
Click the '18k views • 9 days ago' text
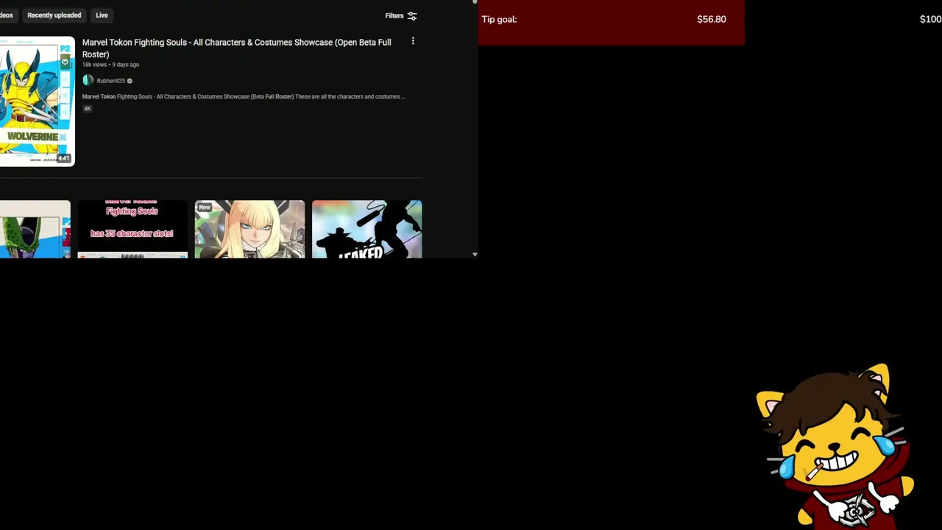[x=110, y=65]
